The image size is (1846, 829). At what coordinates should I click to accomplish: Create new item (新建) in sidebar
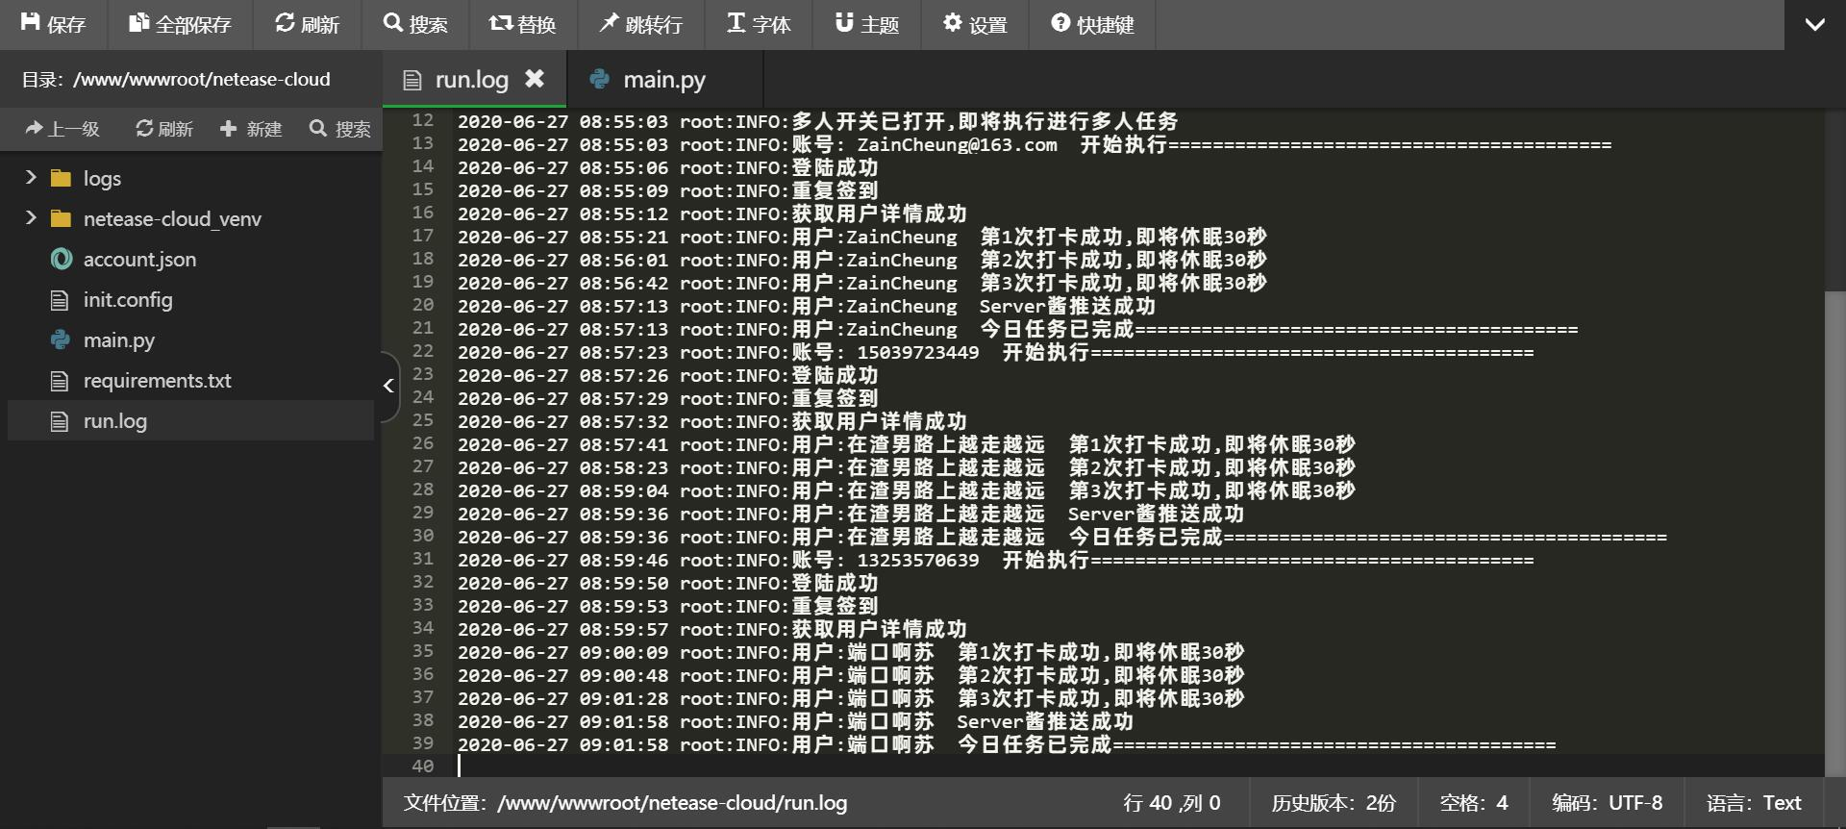tap(251, 129)
